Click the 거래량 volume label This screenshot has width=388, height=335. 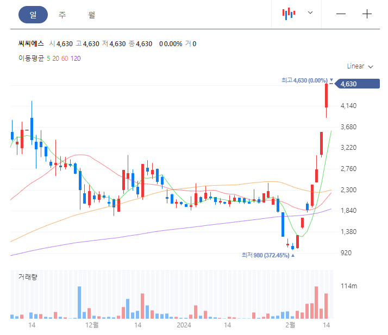(28, 277)
